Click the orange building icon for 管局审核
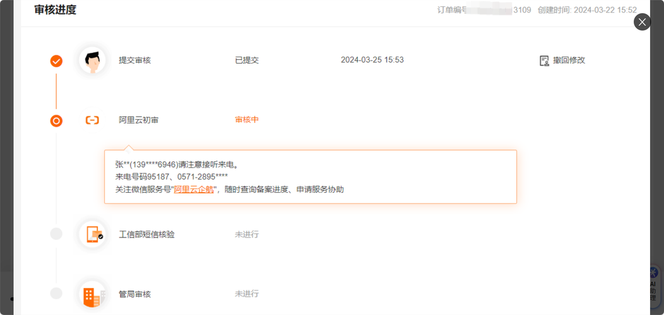 point(92,294)
